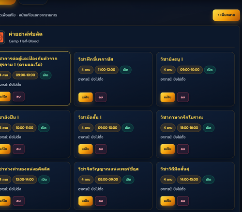
Task: Click the วิชาจิตวิญญาณแห่งเพอร์ซีอุส class title
Action: [x=108, y=169]
